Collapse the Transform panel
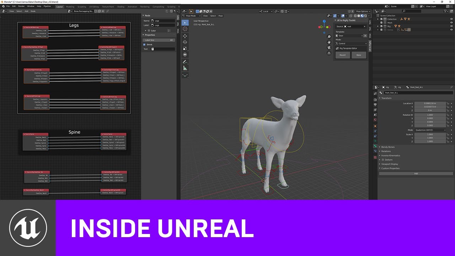Viewport: 455px width, 256px height. click(386, 98)
